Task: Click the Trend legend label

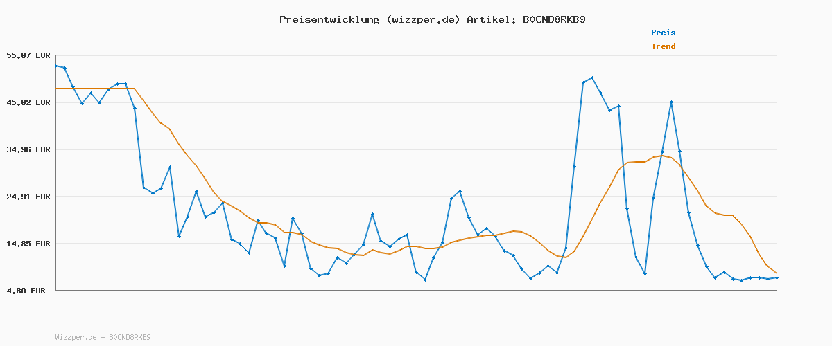Action: tap(663, 46)
